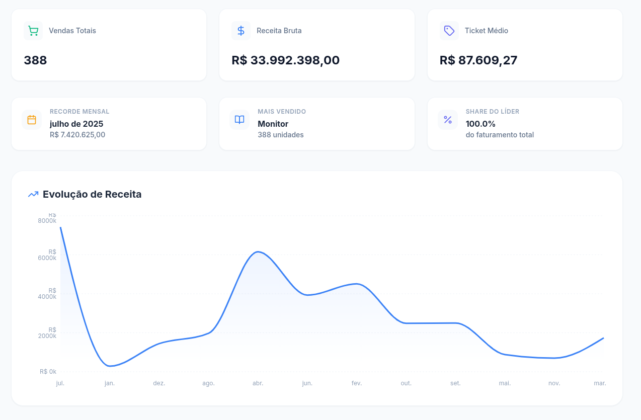
Task: Click the jan. x-axis label
Action: [x=110, y=383]
